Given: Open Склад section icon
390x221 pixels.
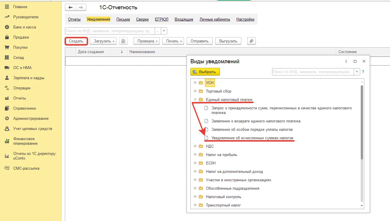Looking at the screenshot, I should click(x=7, y=57).
